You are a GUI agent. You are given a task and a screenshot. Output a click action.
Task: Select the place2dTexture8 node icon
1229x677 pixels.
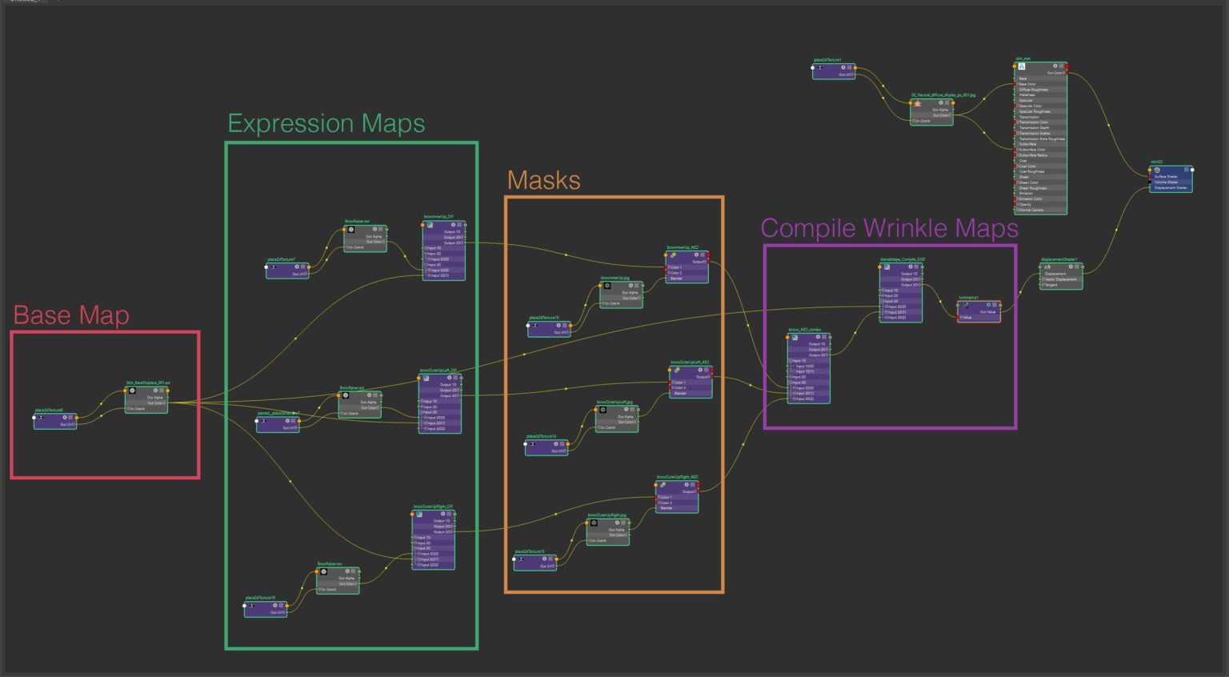click(41, 418)
